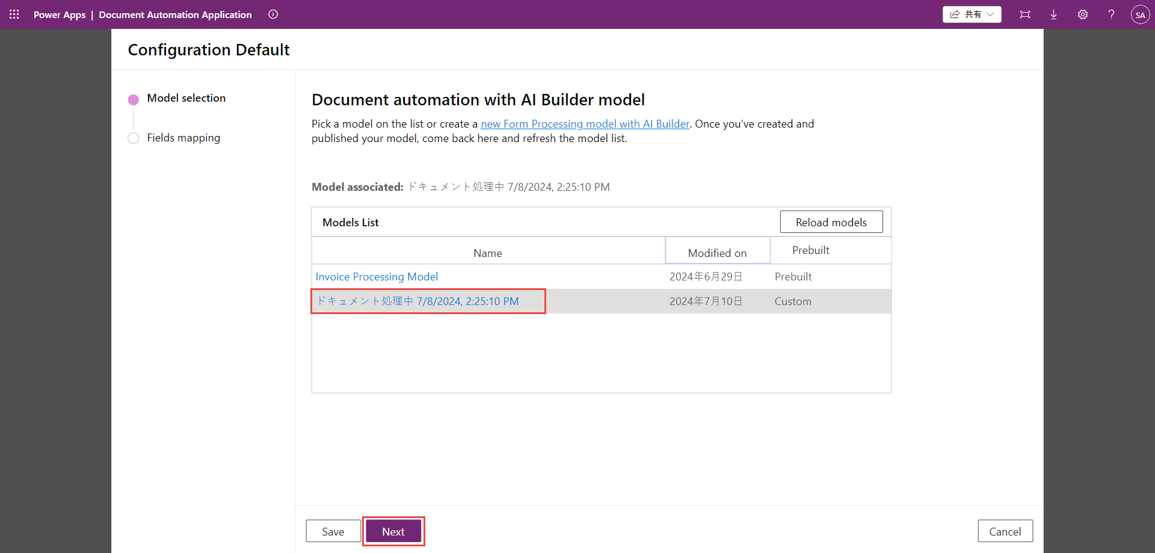The width and height of the screenshot is (1155, 553).
Task: Click the Configuration Default heading
Action: tap(209, 49)
